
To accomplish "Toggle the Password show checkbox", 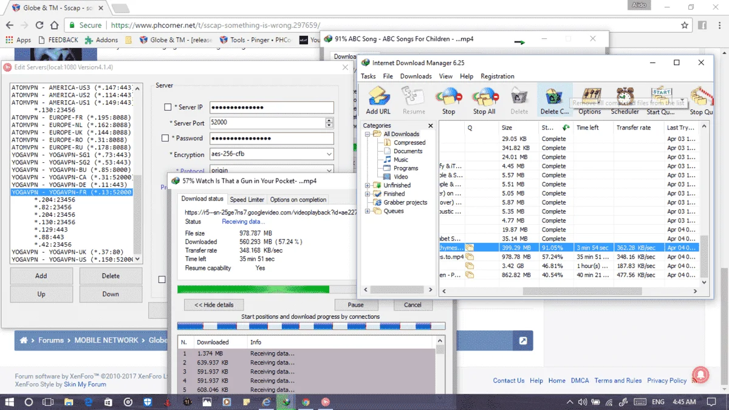I will tap(165, 138).
